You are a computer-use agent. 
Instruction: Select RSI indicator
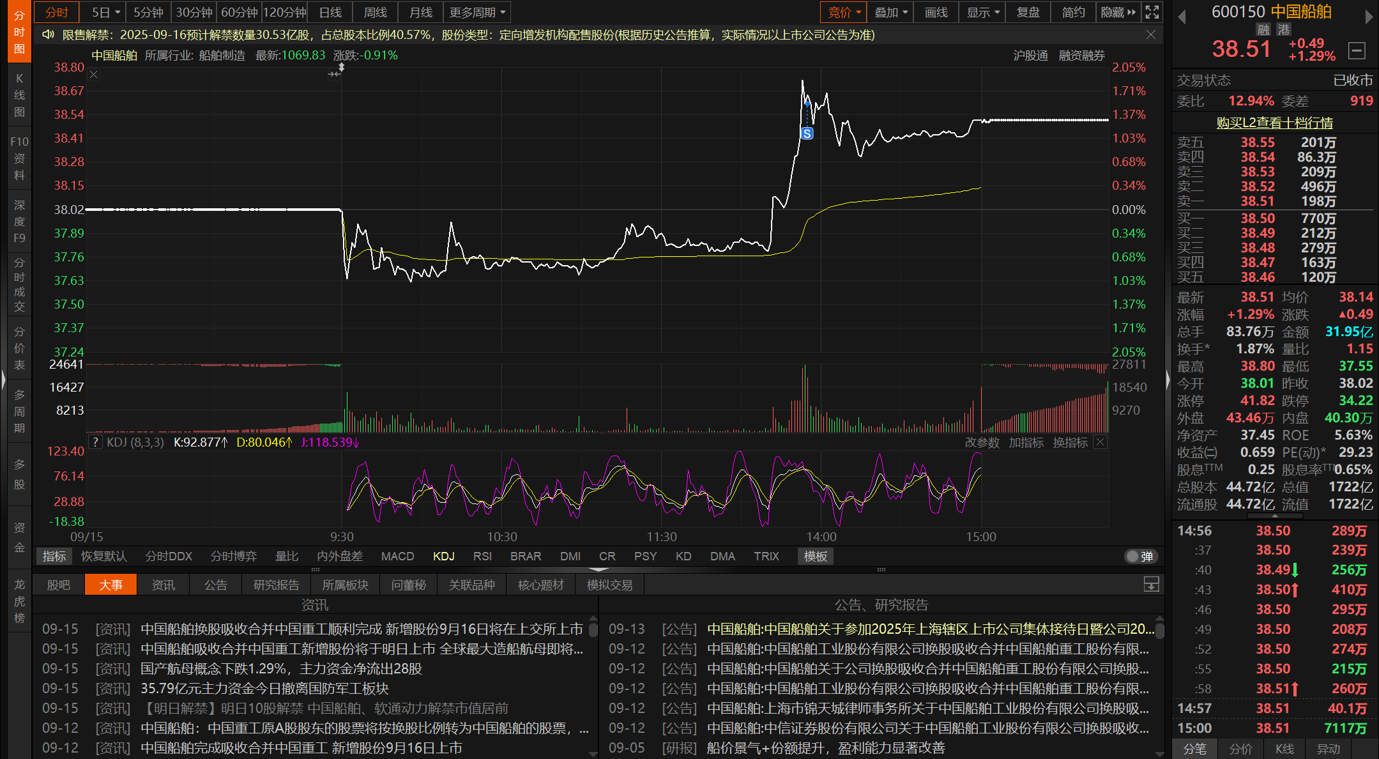[482, 556]
